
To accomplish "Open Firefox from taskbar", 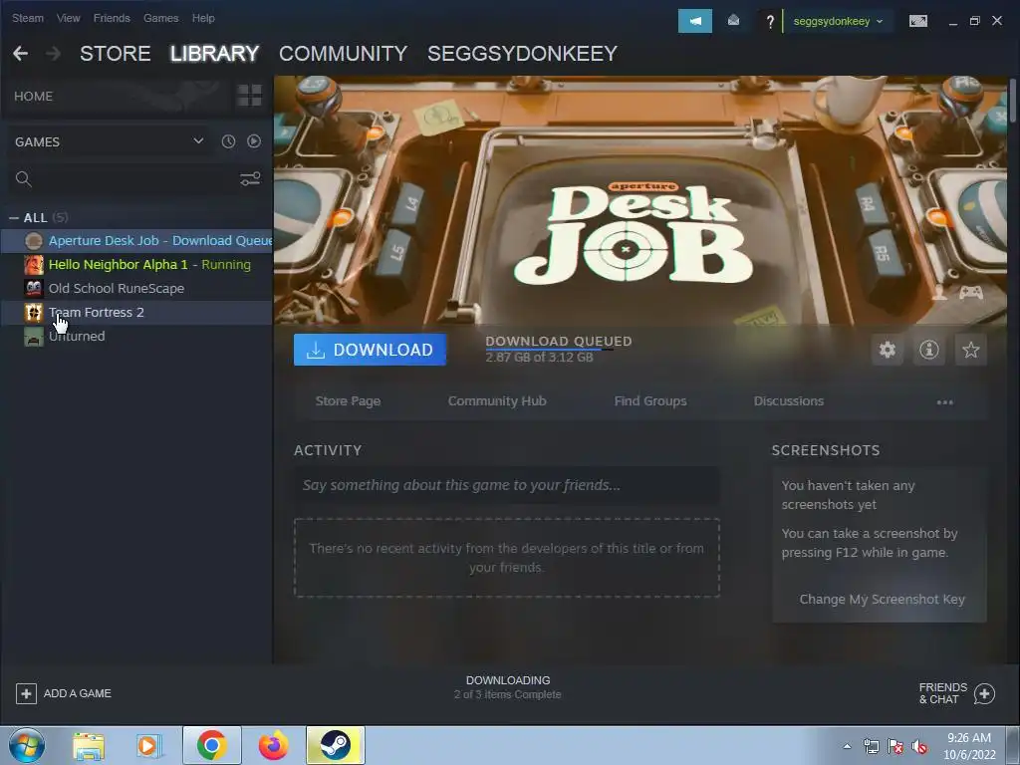I will (273, 745).
